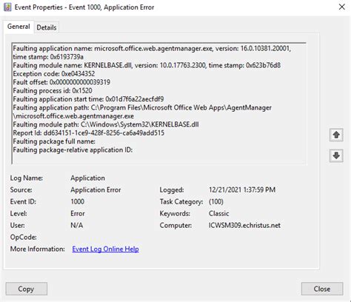
Task: Click the Faulting package full name line
Action: tap(54, 141)
